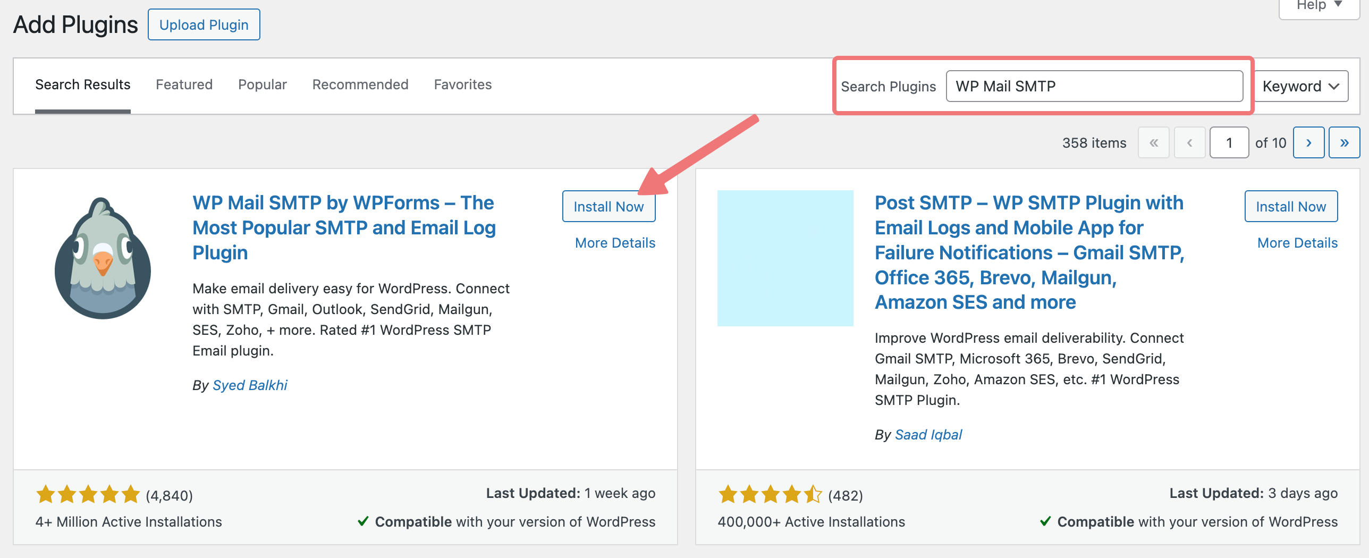Click the previous page arrow button

pos(1189,142)
